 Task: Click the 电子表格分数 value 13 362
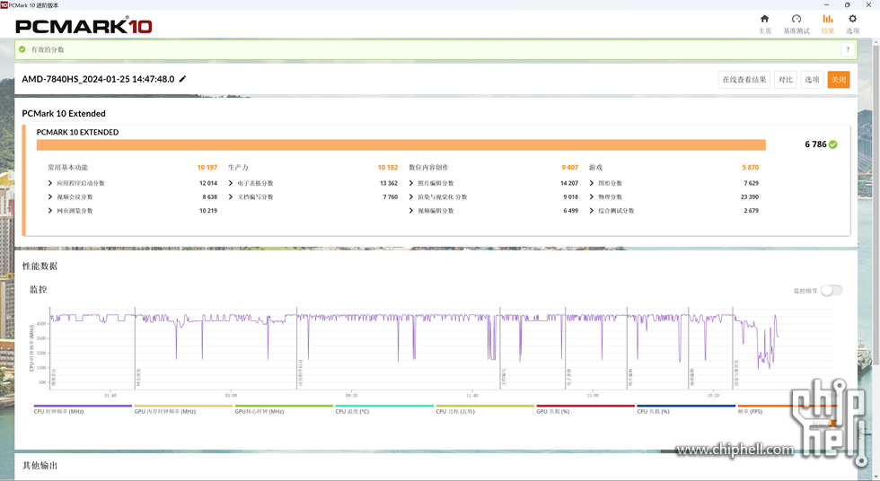click(x=388, y=183)
